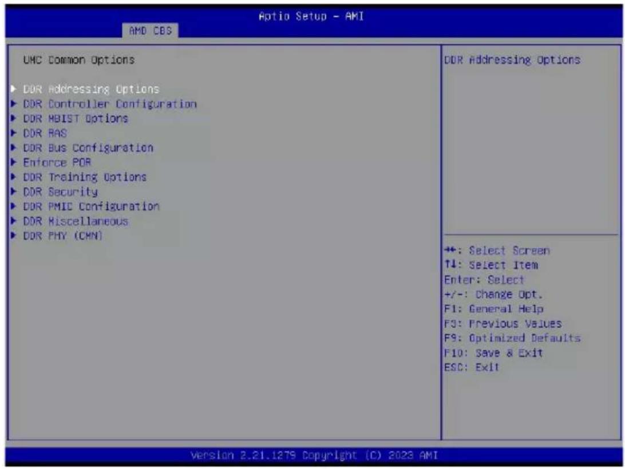The width and height of the screenshot is (625, 469).
Task: Click arrow beside DDR RAS
Action: pos(14,133)
